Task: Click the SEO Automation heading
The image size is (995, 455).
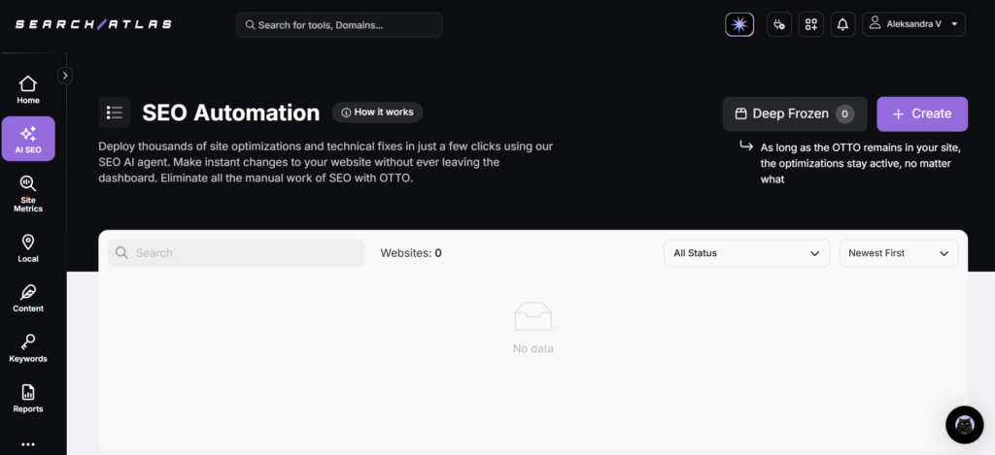Action: pyautogui.click(x=231, y=113)
